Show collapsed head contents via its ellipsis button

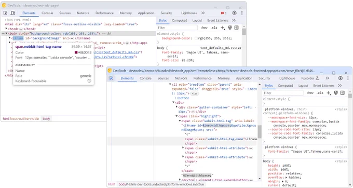[x=21, y=29]
